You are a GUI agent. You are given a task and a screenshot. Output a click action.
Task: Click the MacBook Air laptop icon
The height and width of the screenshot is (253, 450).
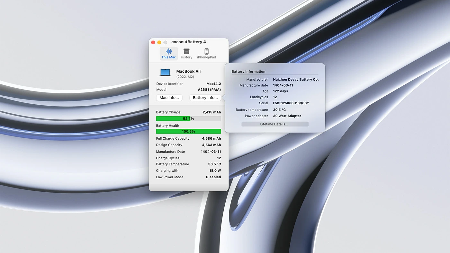(165, 73)
